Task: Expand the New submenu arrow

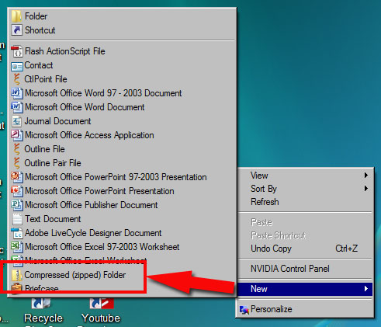Action: [x=366, y=288]
